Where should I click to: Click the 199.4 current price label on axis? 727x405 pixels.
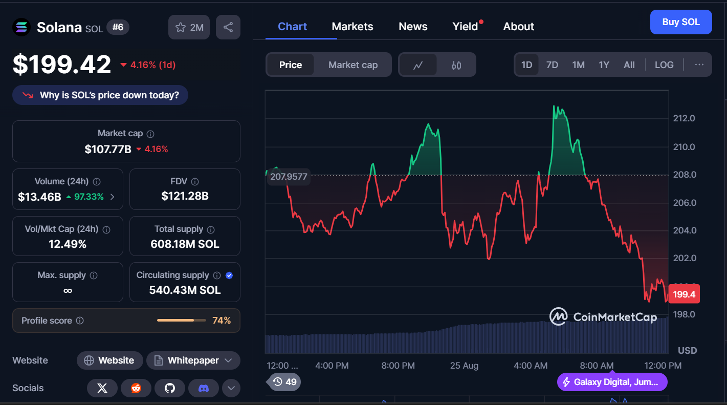pos(684,294)
